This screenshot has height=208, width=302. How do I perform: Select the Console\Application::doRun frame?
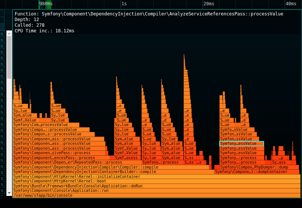pos(156,186)
